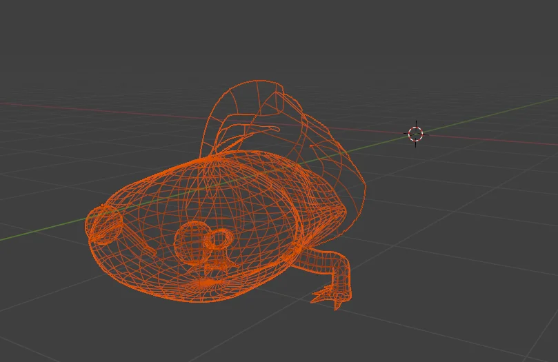Click the clawed foot of the model

pyautogui.click(x=332, y=296)
